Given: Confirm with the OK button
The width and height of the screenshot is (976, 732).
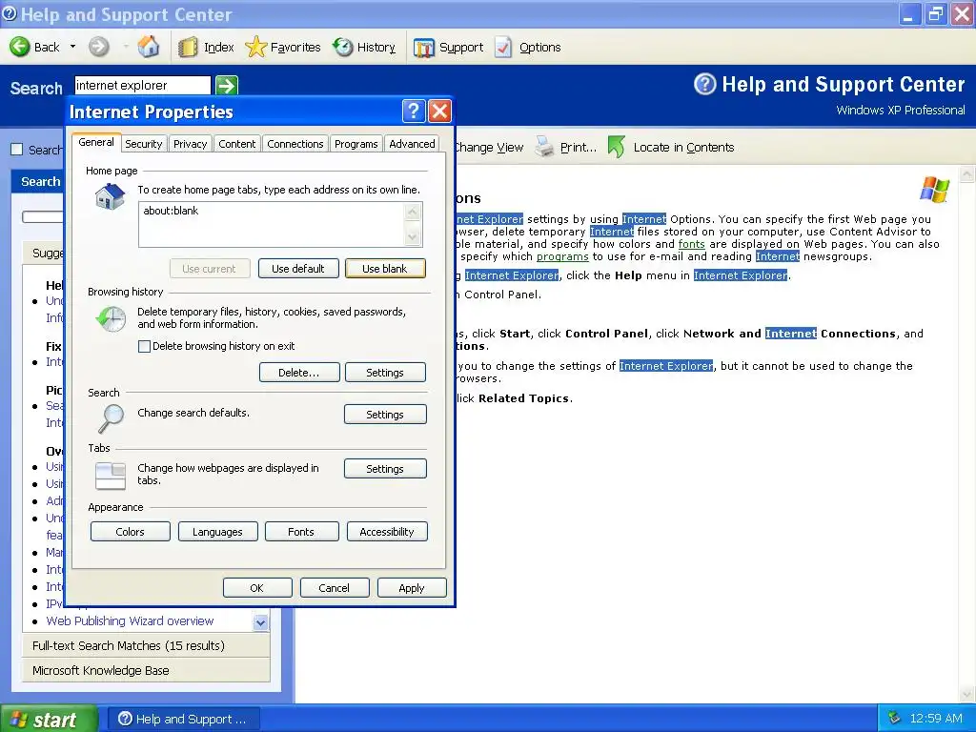Looking at the screenshot, I should pyautogui.click(x=257, y=587).
